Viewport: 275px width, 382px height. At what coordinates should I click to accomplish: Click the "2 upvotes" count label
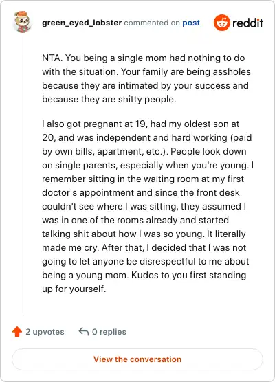click(x=45, y=332)
